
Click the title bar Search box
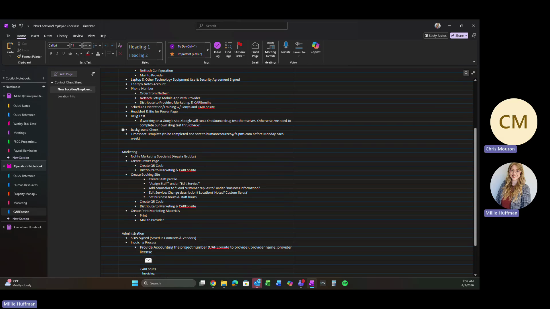coord(241,26)
